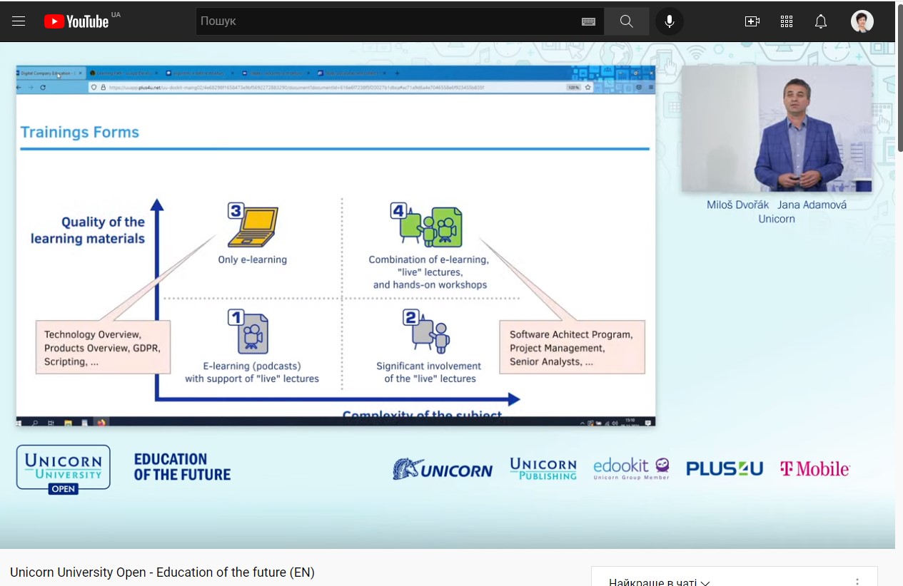Viewport: 903px width, 586px height.
Task: Open the chat three-dot options menu
Action: 857,582
